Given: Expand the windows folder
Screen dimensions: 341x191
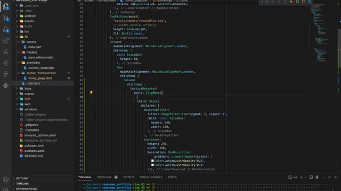Looking at the screenshot, I should tap(17, 109).
